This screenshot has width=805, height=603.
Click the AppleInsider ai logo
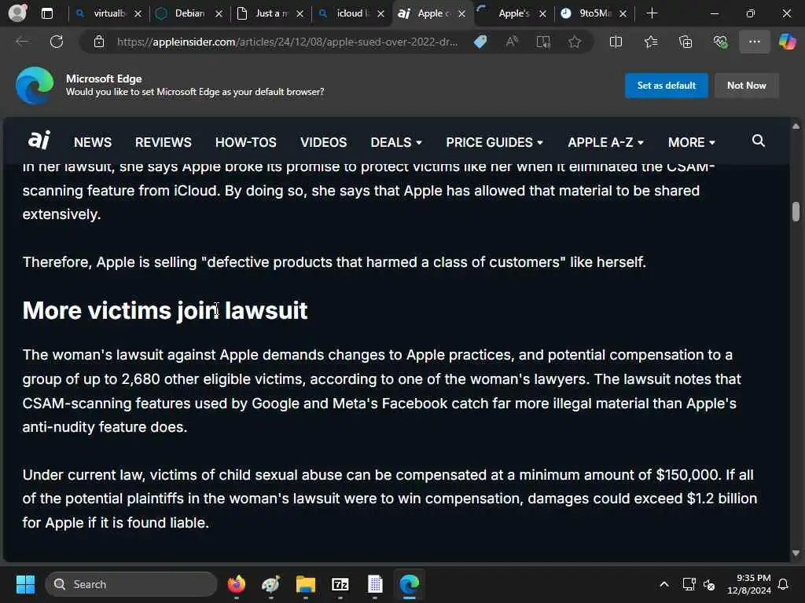tap(39, 140)
